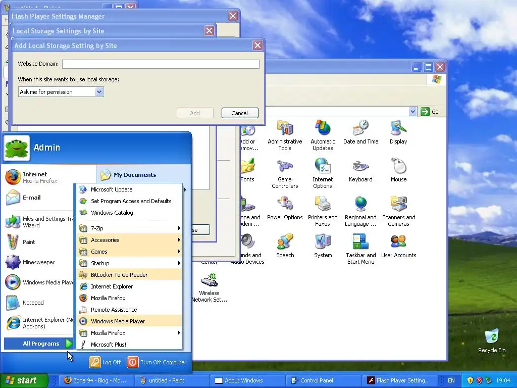Screen dimensions: 517x388
Task: Click the Start button
Action: tap(23, 380)
